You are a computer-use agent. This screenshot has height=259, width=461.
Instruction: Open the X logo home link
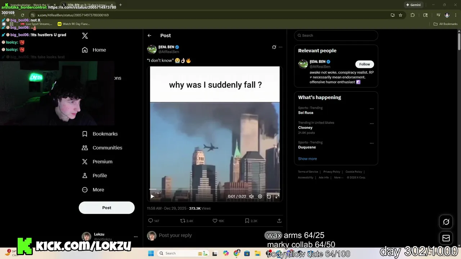[x=85, y=36]
